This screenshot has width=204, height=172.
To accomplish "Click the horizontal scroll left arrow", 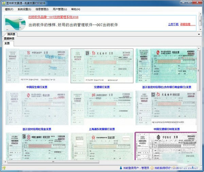I will coord(5,162).
